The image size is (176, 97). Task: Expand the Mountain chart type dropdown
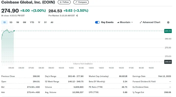point(125,22)
